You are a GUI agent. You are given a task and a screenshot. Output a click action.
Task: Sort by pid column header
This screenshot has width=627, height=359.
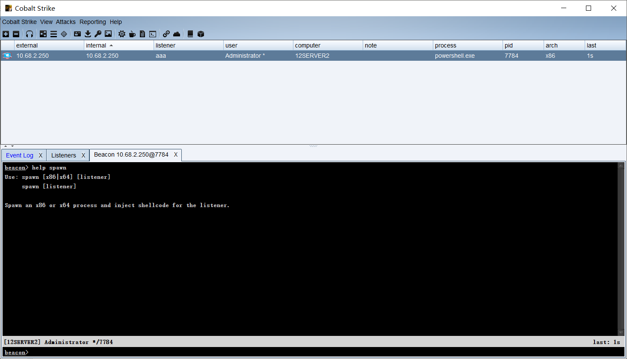click(x=523, y=45)
